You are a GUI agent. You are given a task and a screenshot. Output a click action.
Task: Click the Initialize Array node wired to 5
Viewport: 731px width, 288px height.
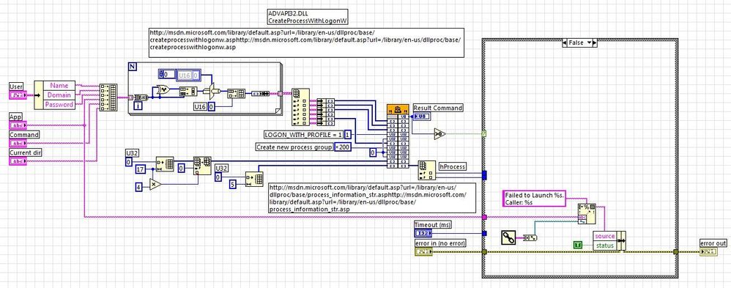pos(254,180)
